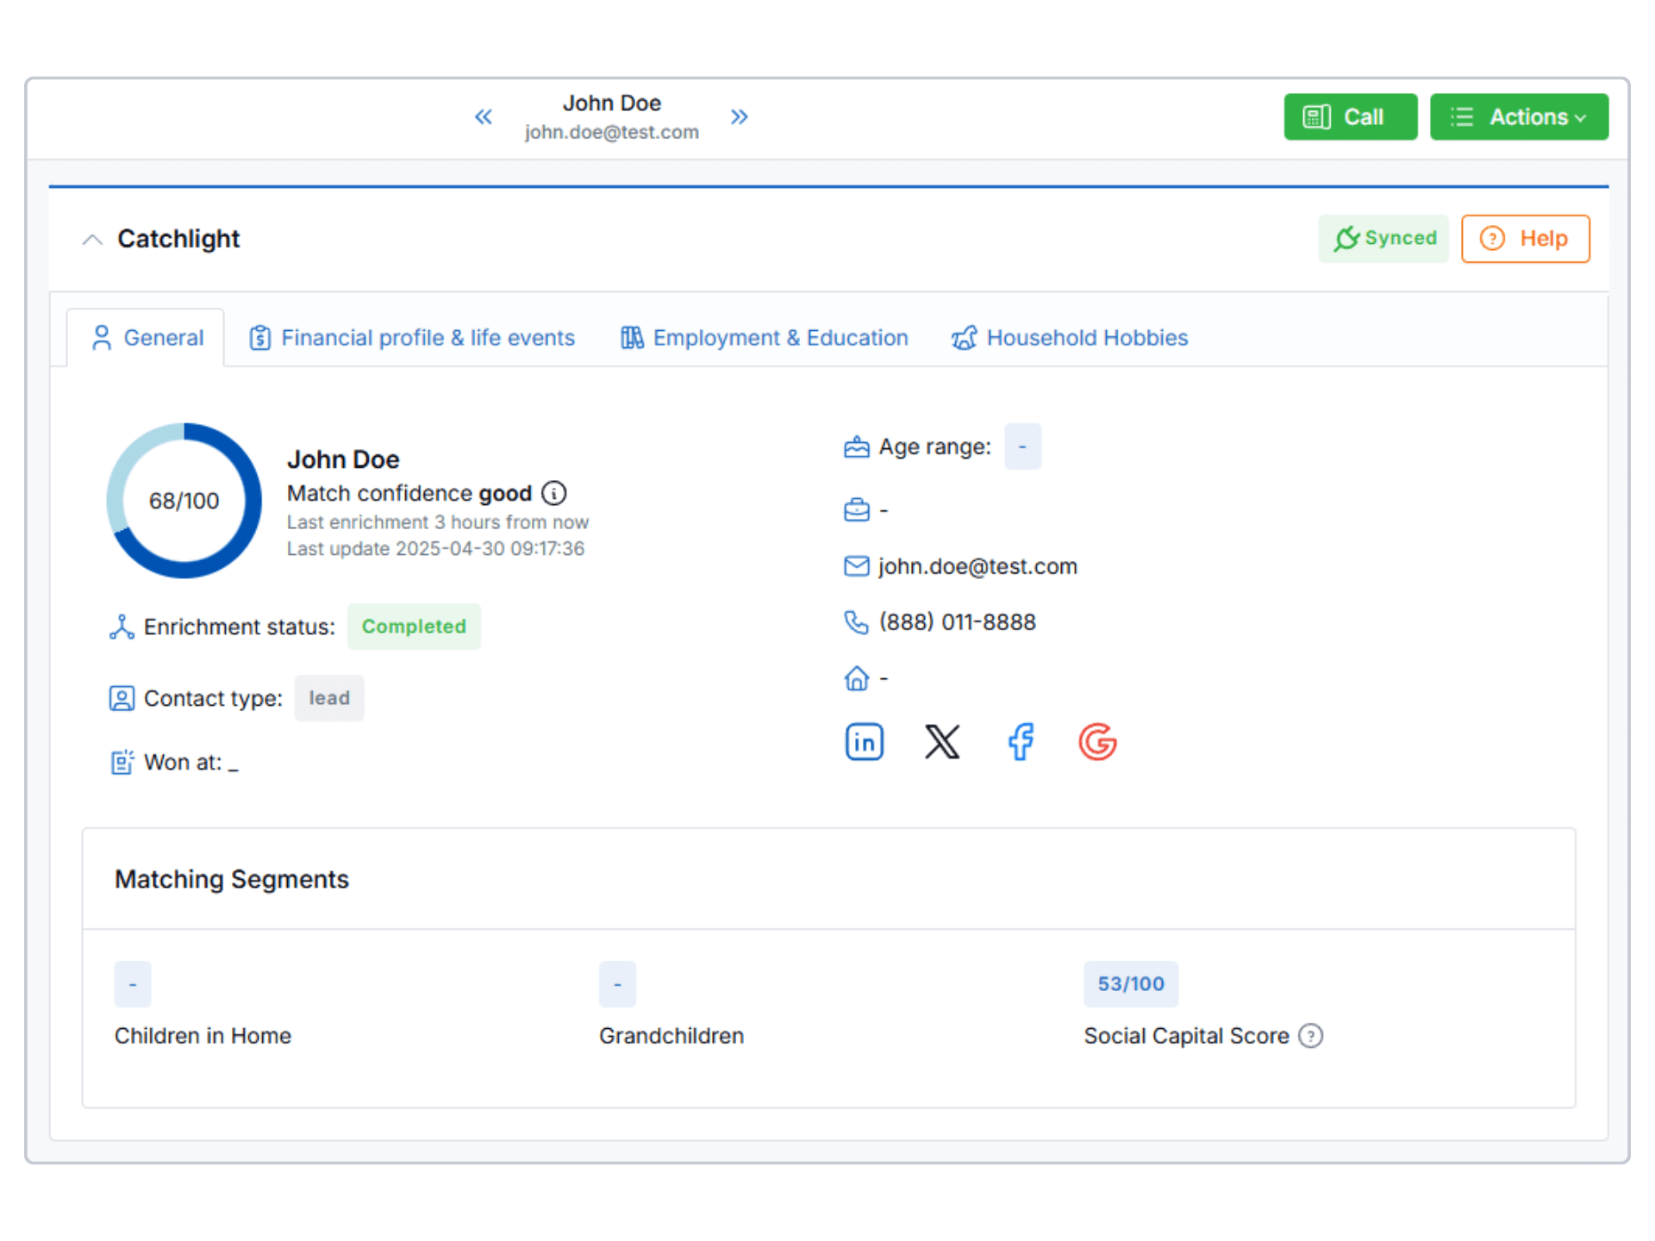Image resolution: width=1655 pixels, height=1241 pixels.
Task: Click the Completed enrichment badge
Action: point(414,627)
